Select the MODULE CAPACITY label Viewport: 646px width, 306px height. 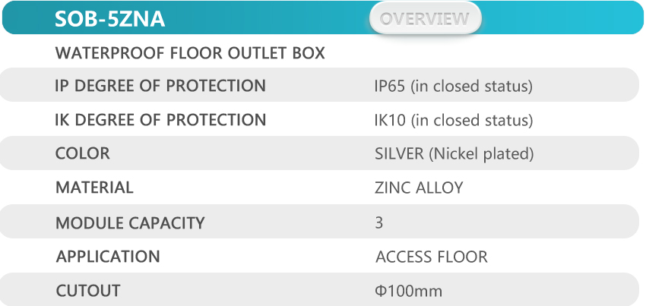[130, 223]
